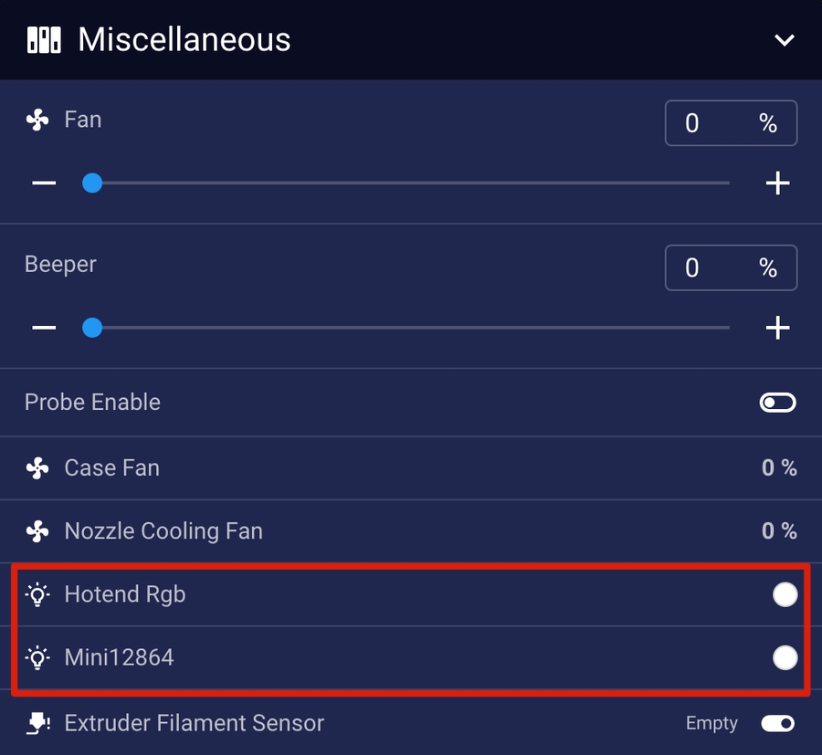
Task: Click the Extruder Filament Sensor icon
Action: [37, 724]
